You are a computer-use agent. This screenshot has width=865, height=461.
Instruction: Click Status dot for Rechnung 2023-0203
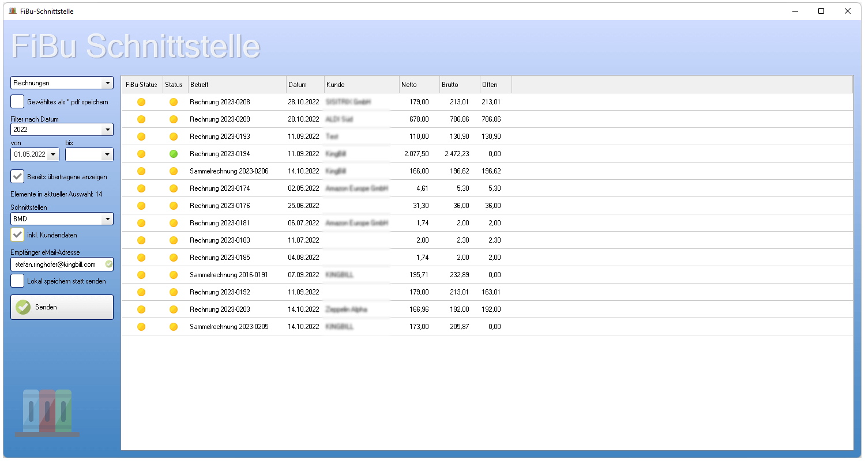pyautogui.click(x=174, y=309)
